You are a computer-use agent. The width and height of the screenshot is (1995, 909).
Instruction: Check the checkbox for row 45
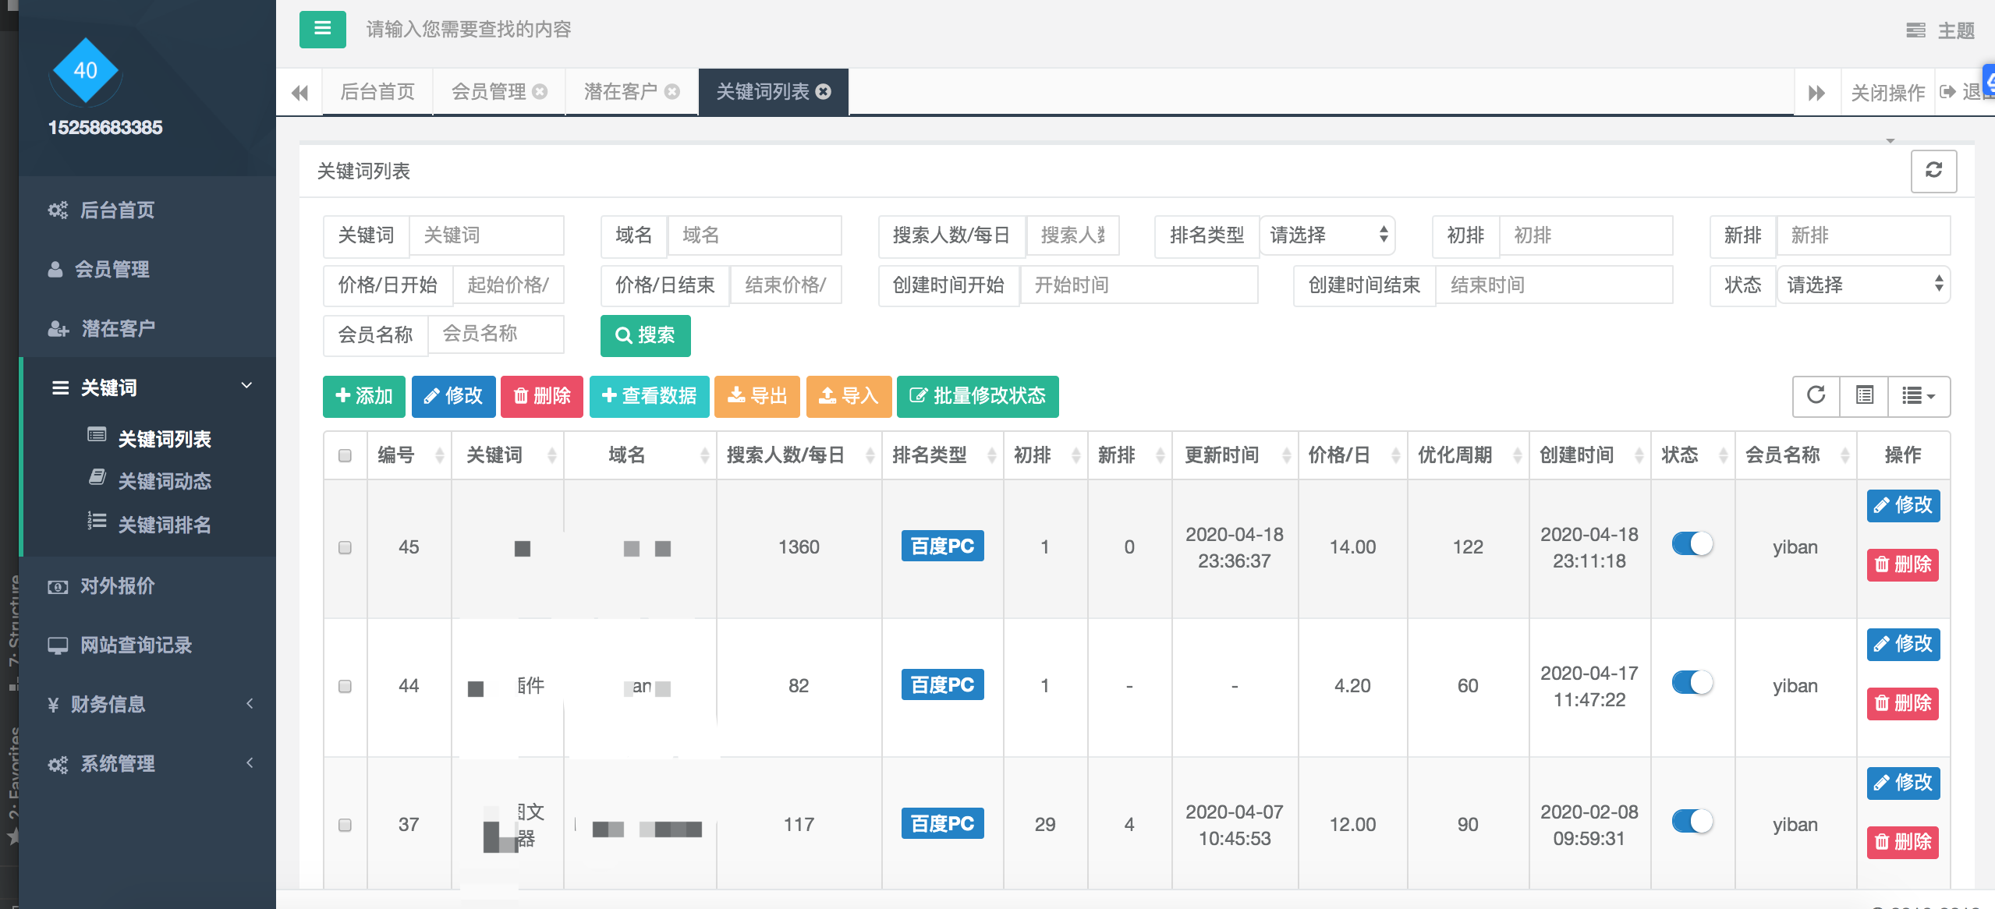point(345,547)
